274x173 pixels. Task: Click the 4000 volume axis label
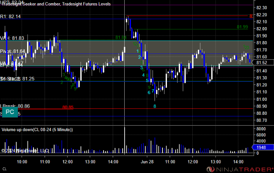[261, 141]
